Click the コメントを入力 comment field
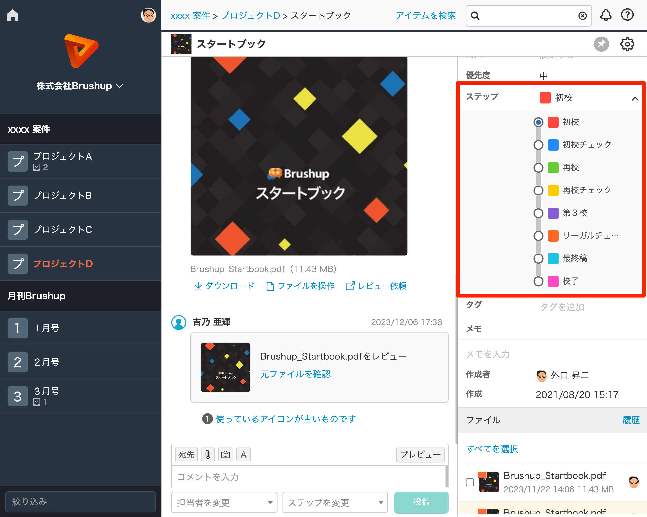This screenshot has height=517, width=647. pyautogui.click(x=309, y=477)
